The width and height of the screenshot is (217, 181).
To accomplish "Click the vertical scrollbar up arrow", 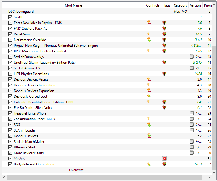I will click(x=214, y=4).
